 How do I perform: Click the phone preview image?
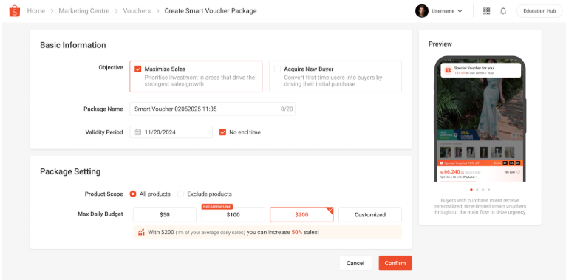480,119
